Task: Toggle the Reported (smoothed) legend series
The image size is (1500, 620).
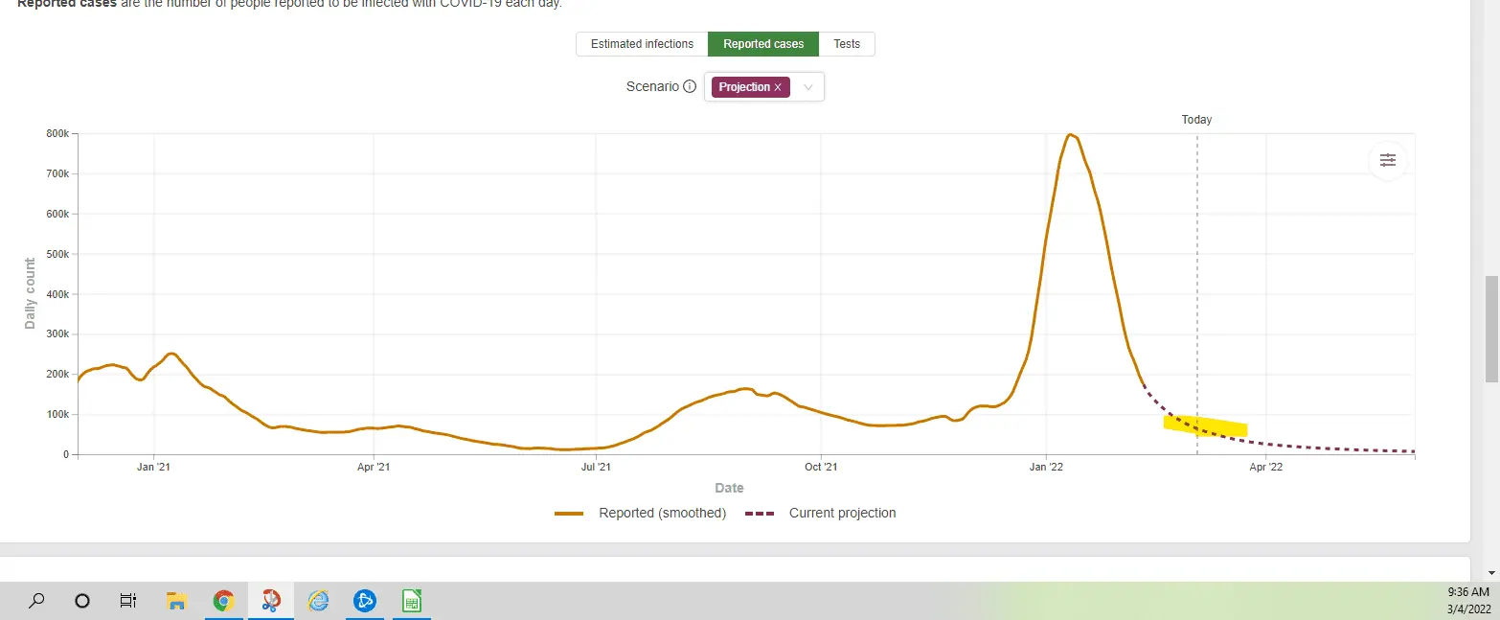Action: 641,514
